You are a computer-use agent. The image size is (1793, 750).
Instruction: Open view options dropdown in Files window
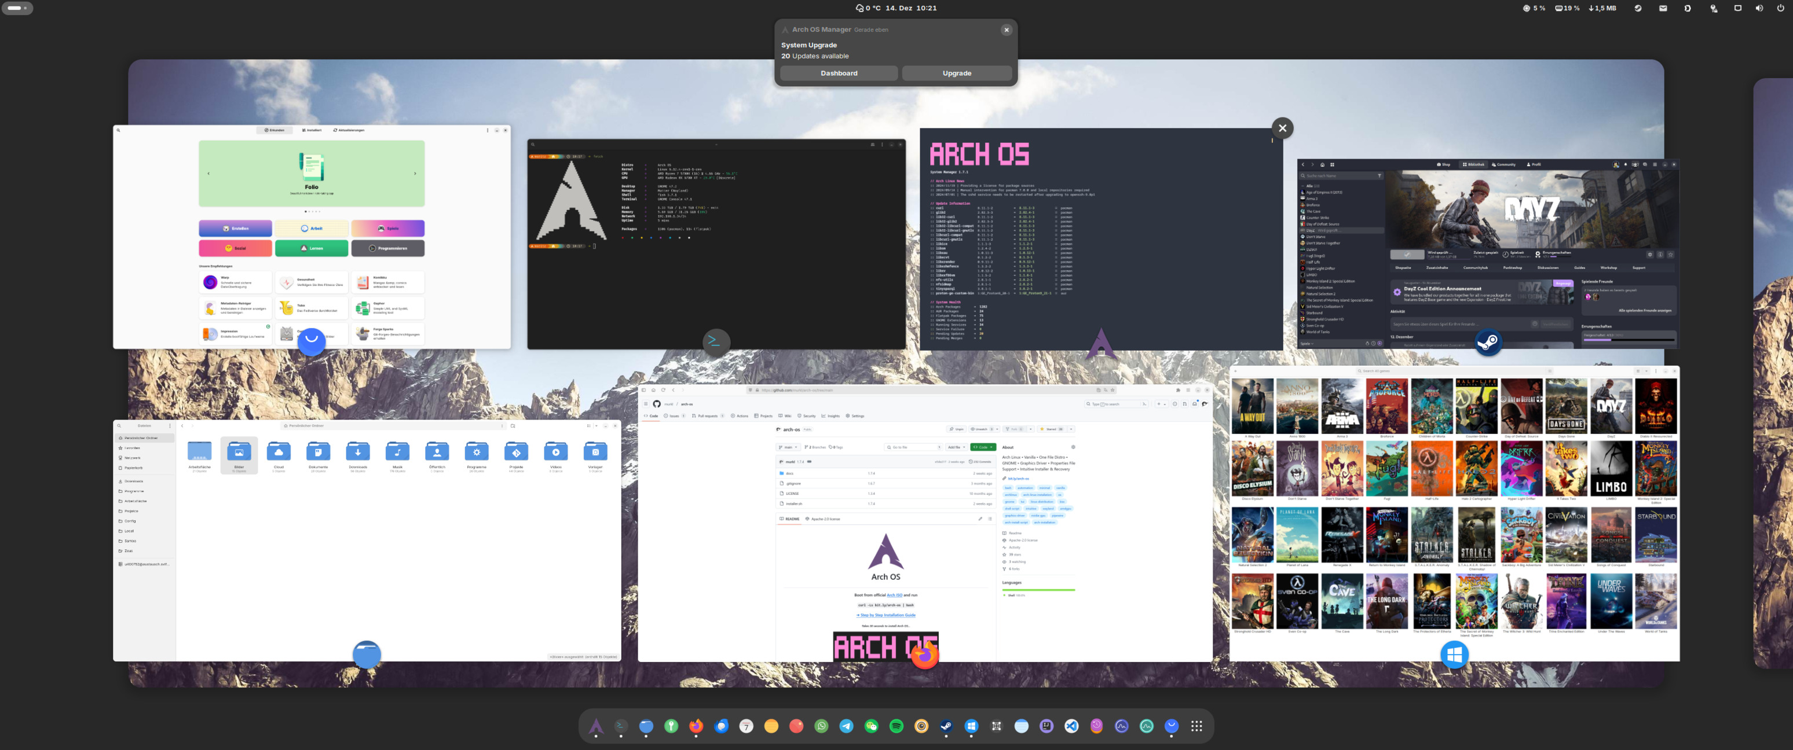pos(597,426)
